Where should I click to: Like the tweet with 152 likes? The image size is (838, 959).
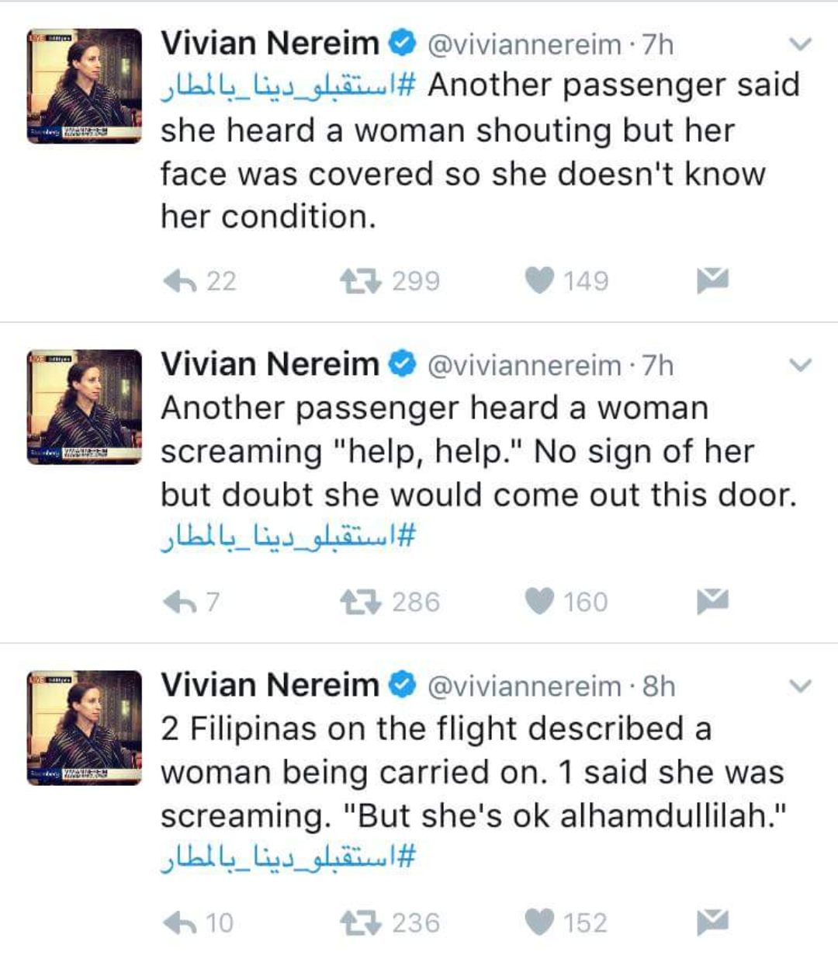click(540, 922)
